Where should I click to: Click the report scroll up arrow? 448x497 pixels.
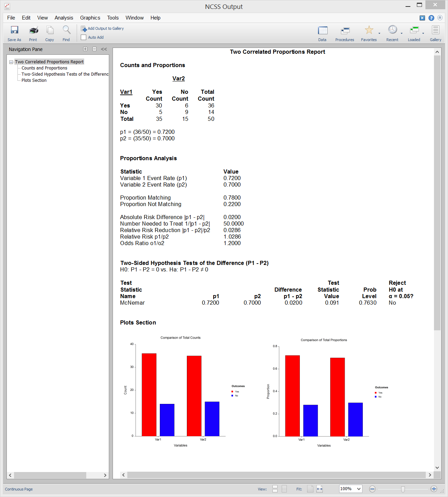(437, 52)
